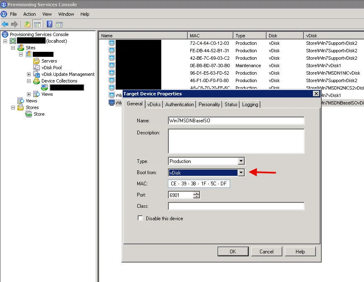This screenshot has width=364, height=282.
Task: Click the dialog Help button
Action: tap(300, 252)
